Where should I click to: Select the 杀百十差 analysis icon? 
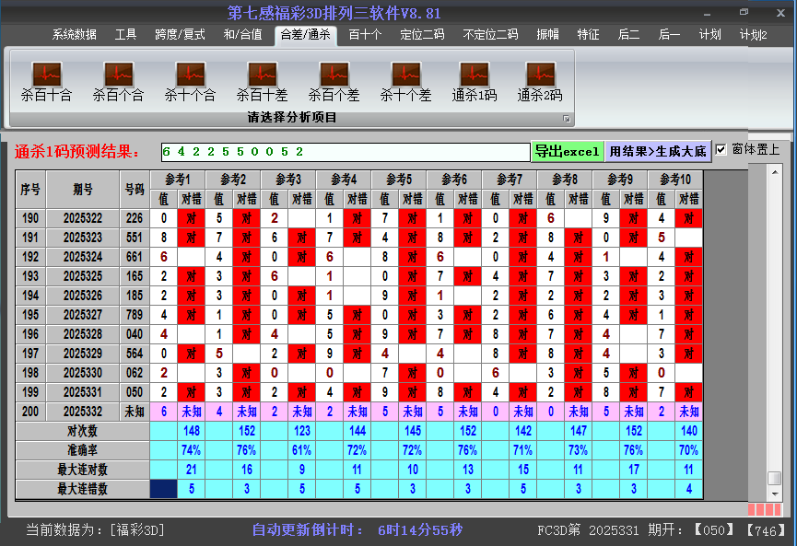point(261,80)
